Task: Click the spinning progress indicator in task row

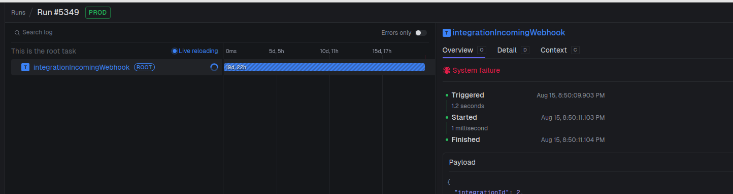Action: tap(214, 67)
